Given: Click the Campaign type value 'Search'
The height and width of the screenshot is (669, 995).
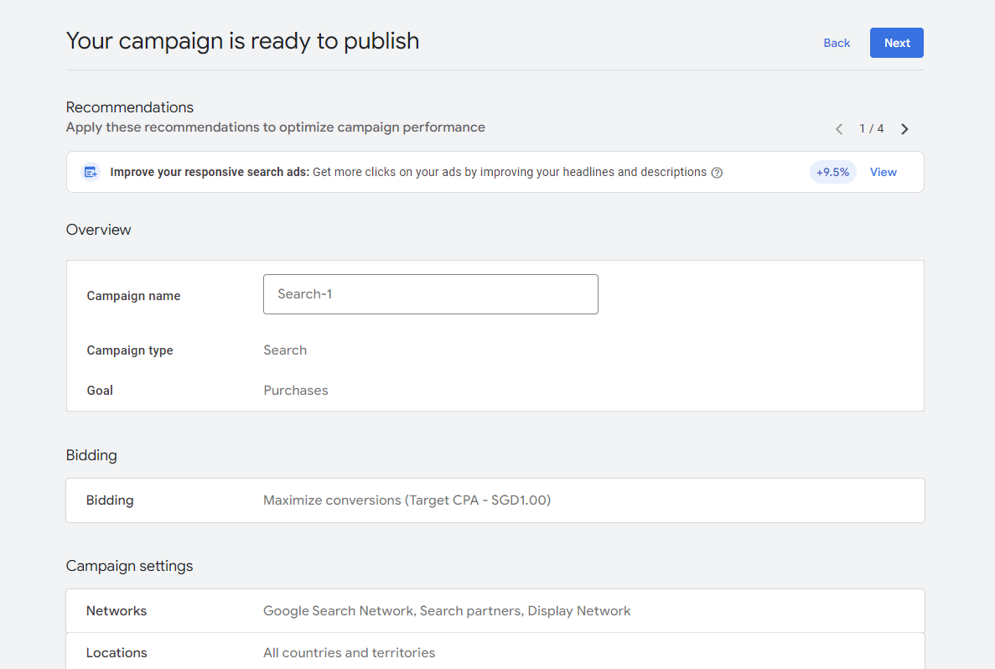Looking at the screenshot, I should click(x=285, y=350).
